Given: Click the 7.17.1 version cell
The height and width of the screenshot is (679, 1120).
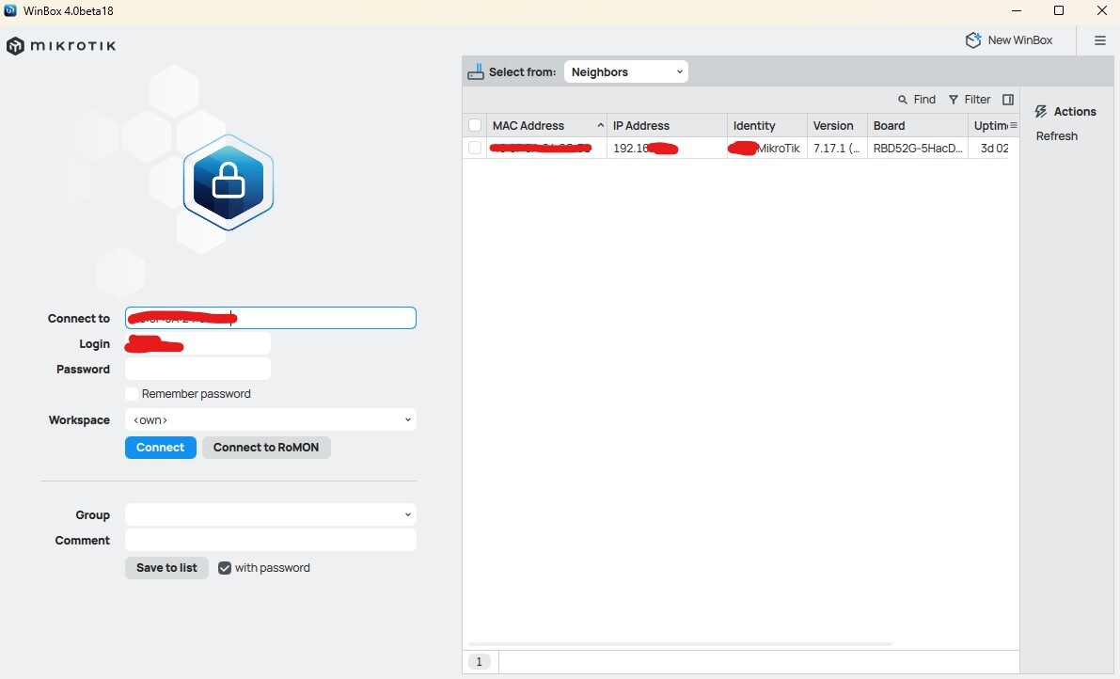Looking at the screenshot, I should pyautogui.click(x=837, y=149).
